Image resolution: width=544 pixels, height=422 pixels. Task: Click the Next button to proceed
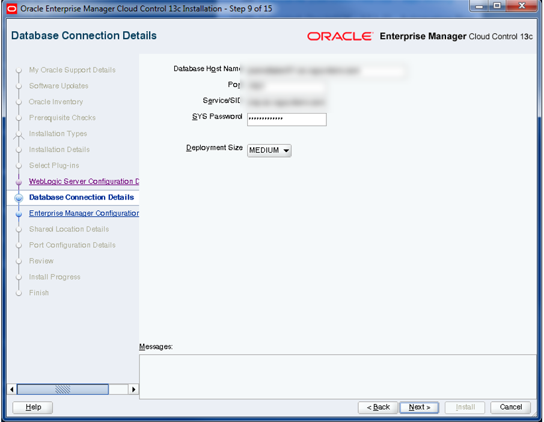419,407
